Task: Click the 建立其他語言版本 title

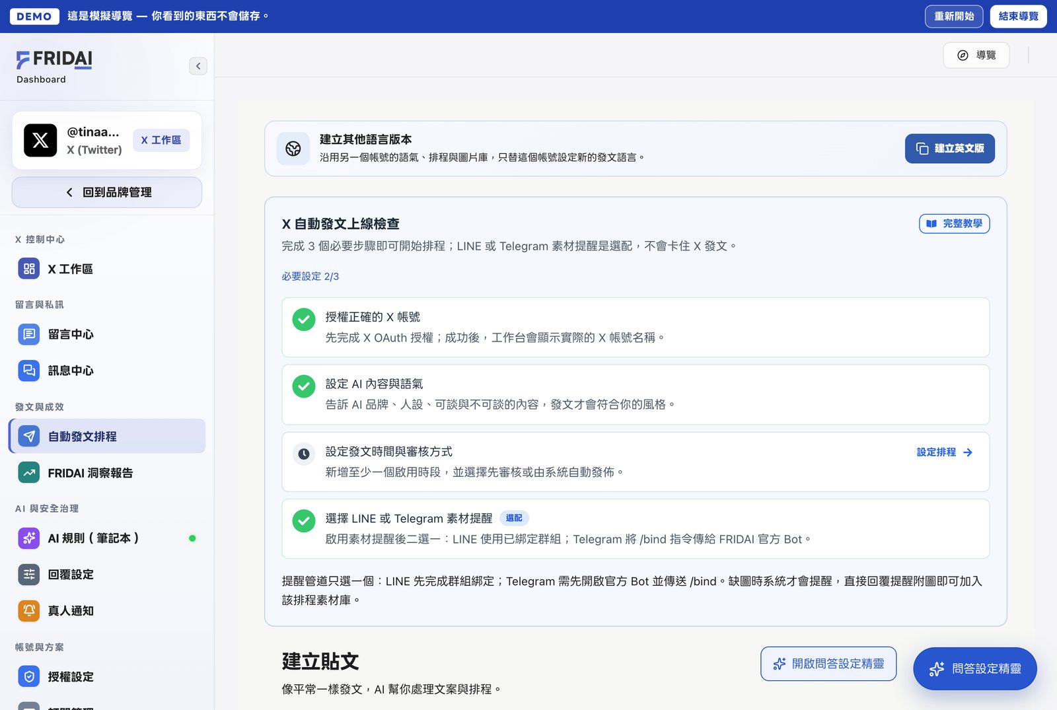Action: coord(366,139)
